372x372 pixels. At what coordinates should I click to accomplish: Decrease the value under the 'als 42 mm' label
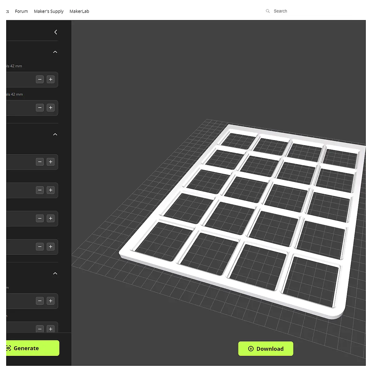[x=40, y=108]
